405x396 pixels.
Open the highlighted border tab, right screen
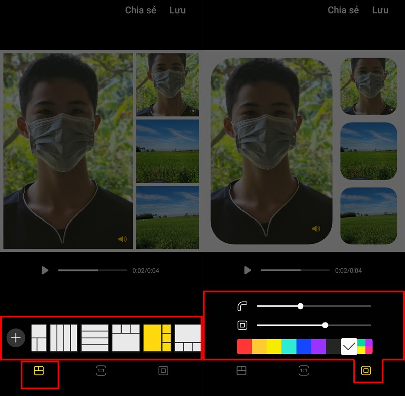366,371
